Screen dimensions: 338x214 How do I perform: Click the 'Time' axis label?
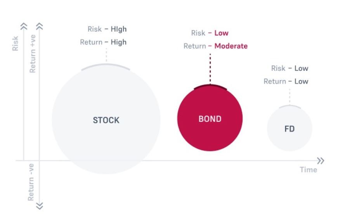coord(309,170)
